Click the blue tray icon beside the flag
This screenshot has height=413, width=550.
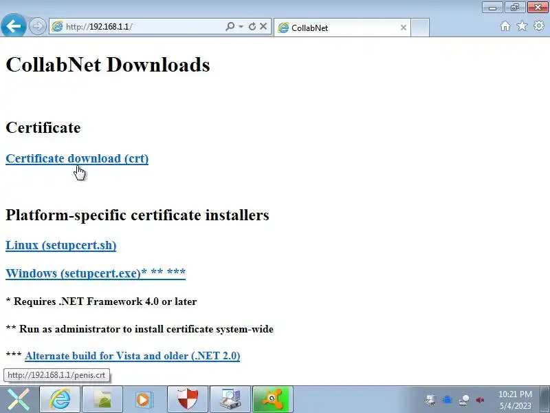pos(448,400)
